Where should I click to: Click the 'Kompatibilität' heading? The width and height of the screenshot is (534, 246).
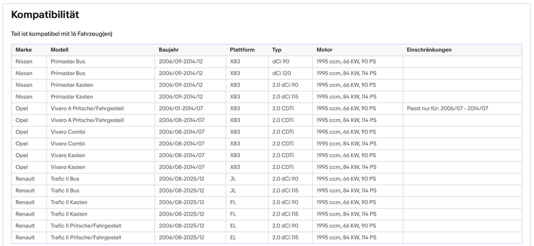pyautogui.click(x=45, y=15)
